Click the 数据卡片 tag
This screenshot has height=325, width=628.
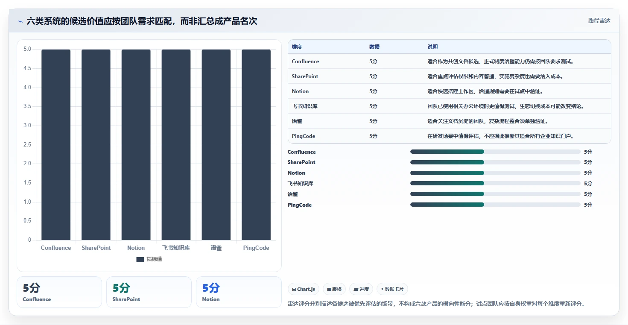pyautogui.click(x=392, y=289)
